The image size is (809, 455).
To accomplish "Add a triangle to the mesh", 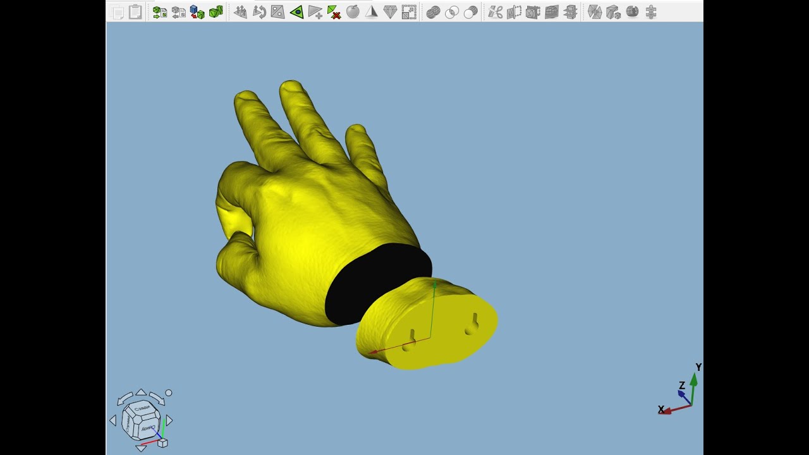I will click(x=315, y=12).
